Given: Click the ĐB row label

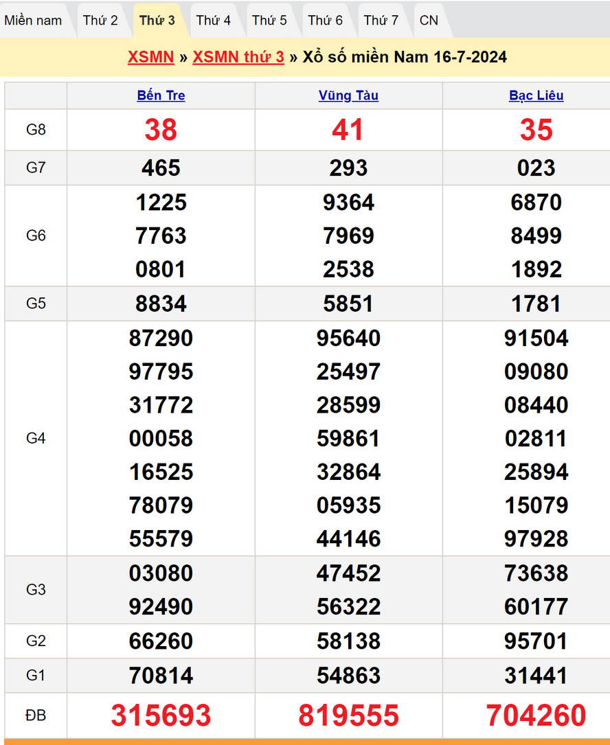Looking at the screenshot, I should click(36, 715).
